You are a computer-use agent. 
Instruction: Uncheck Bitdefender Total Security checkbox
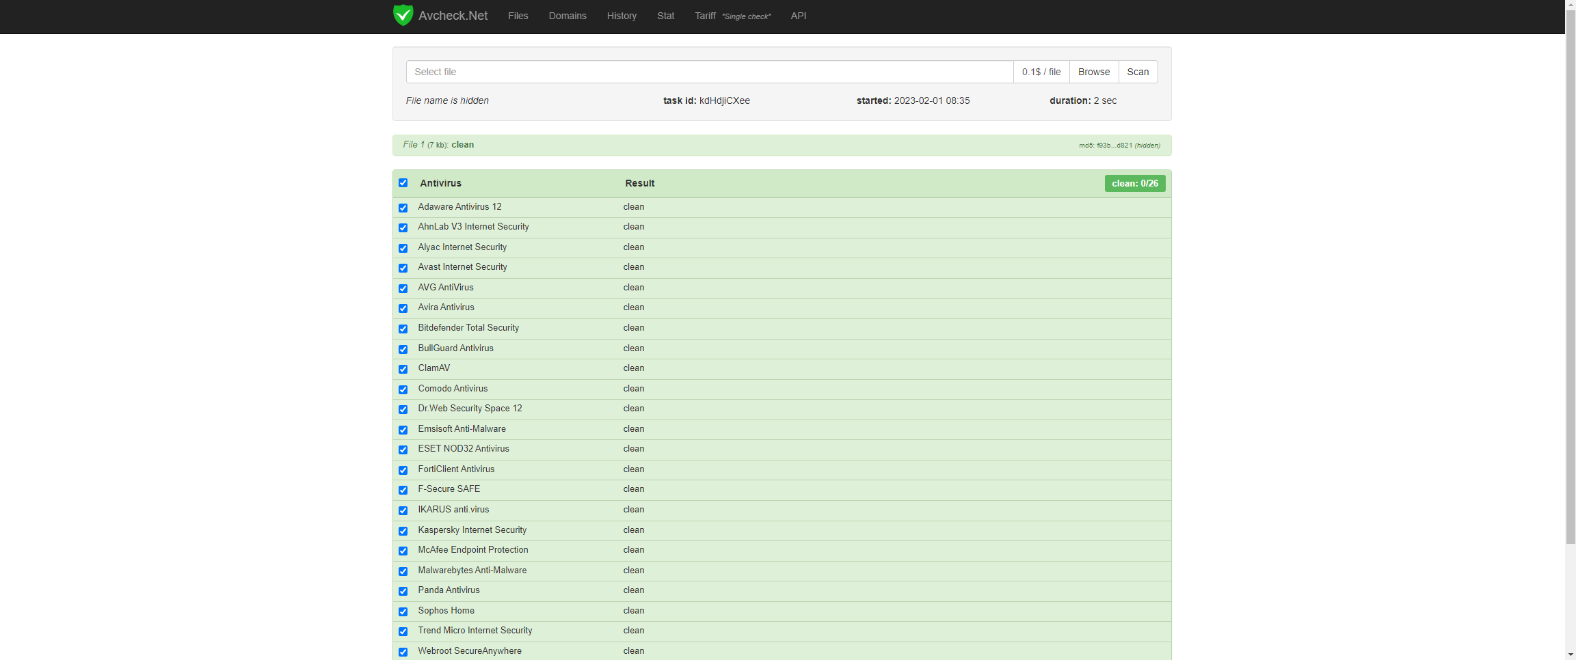(403, 329)
